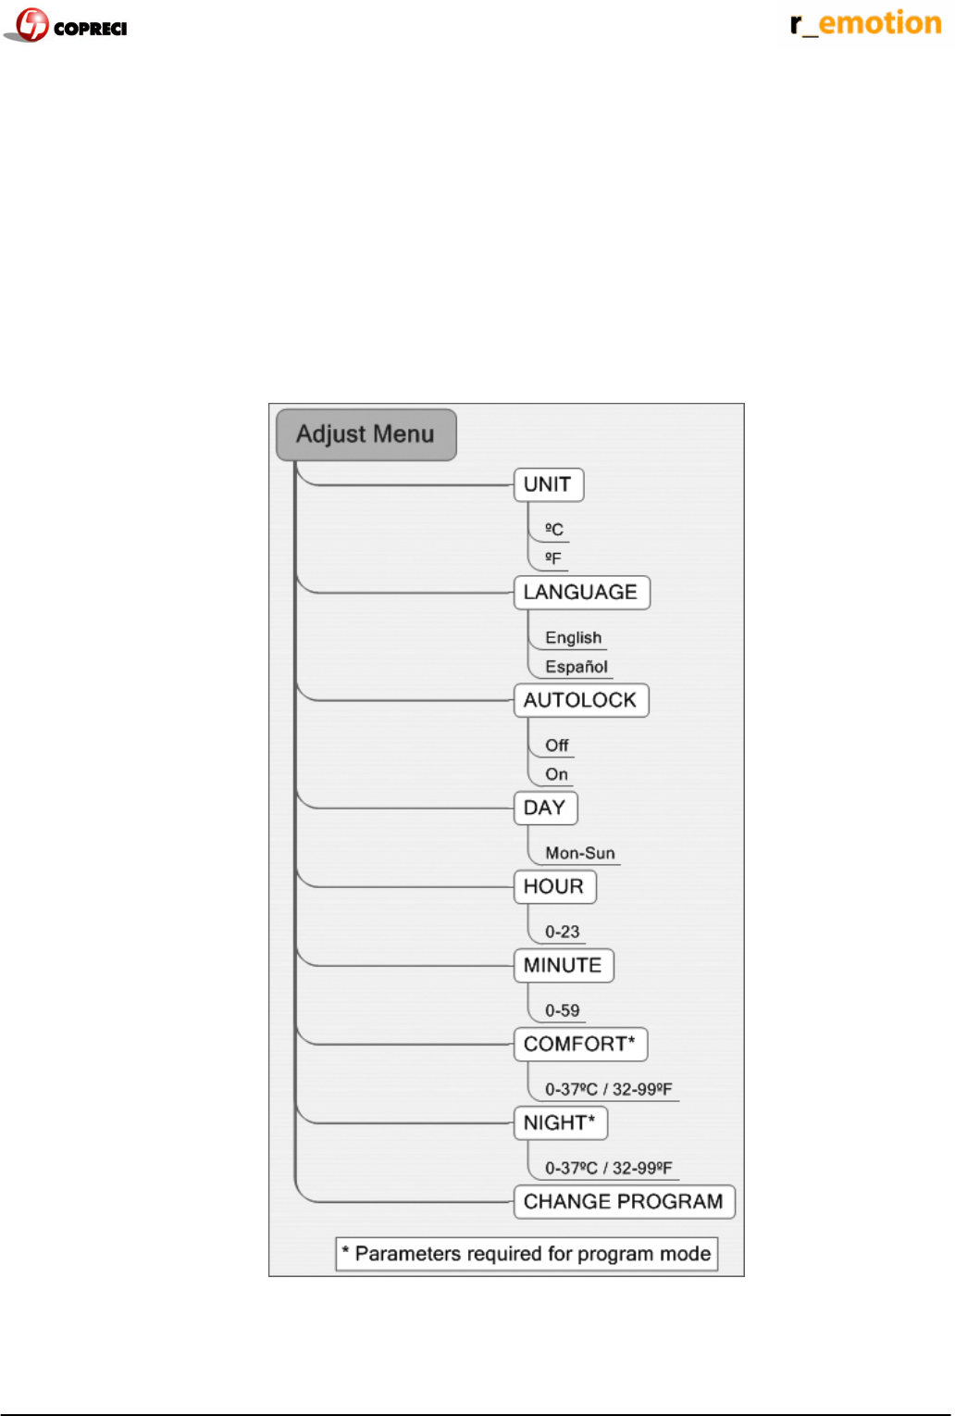Expand the DAY node

coord(545,808)
